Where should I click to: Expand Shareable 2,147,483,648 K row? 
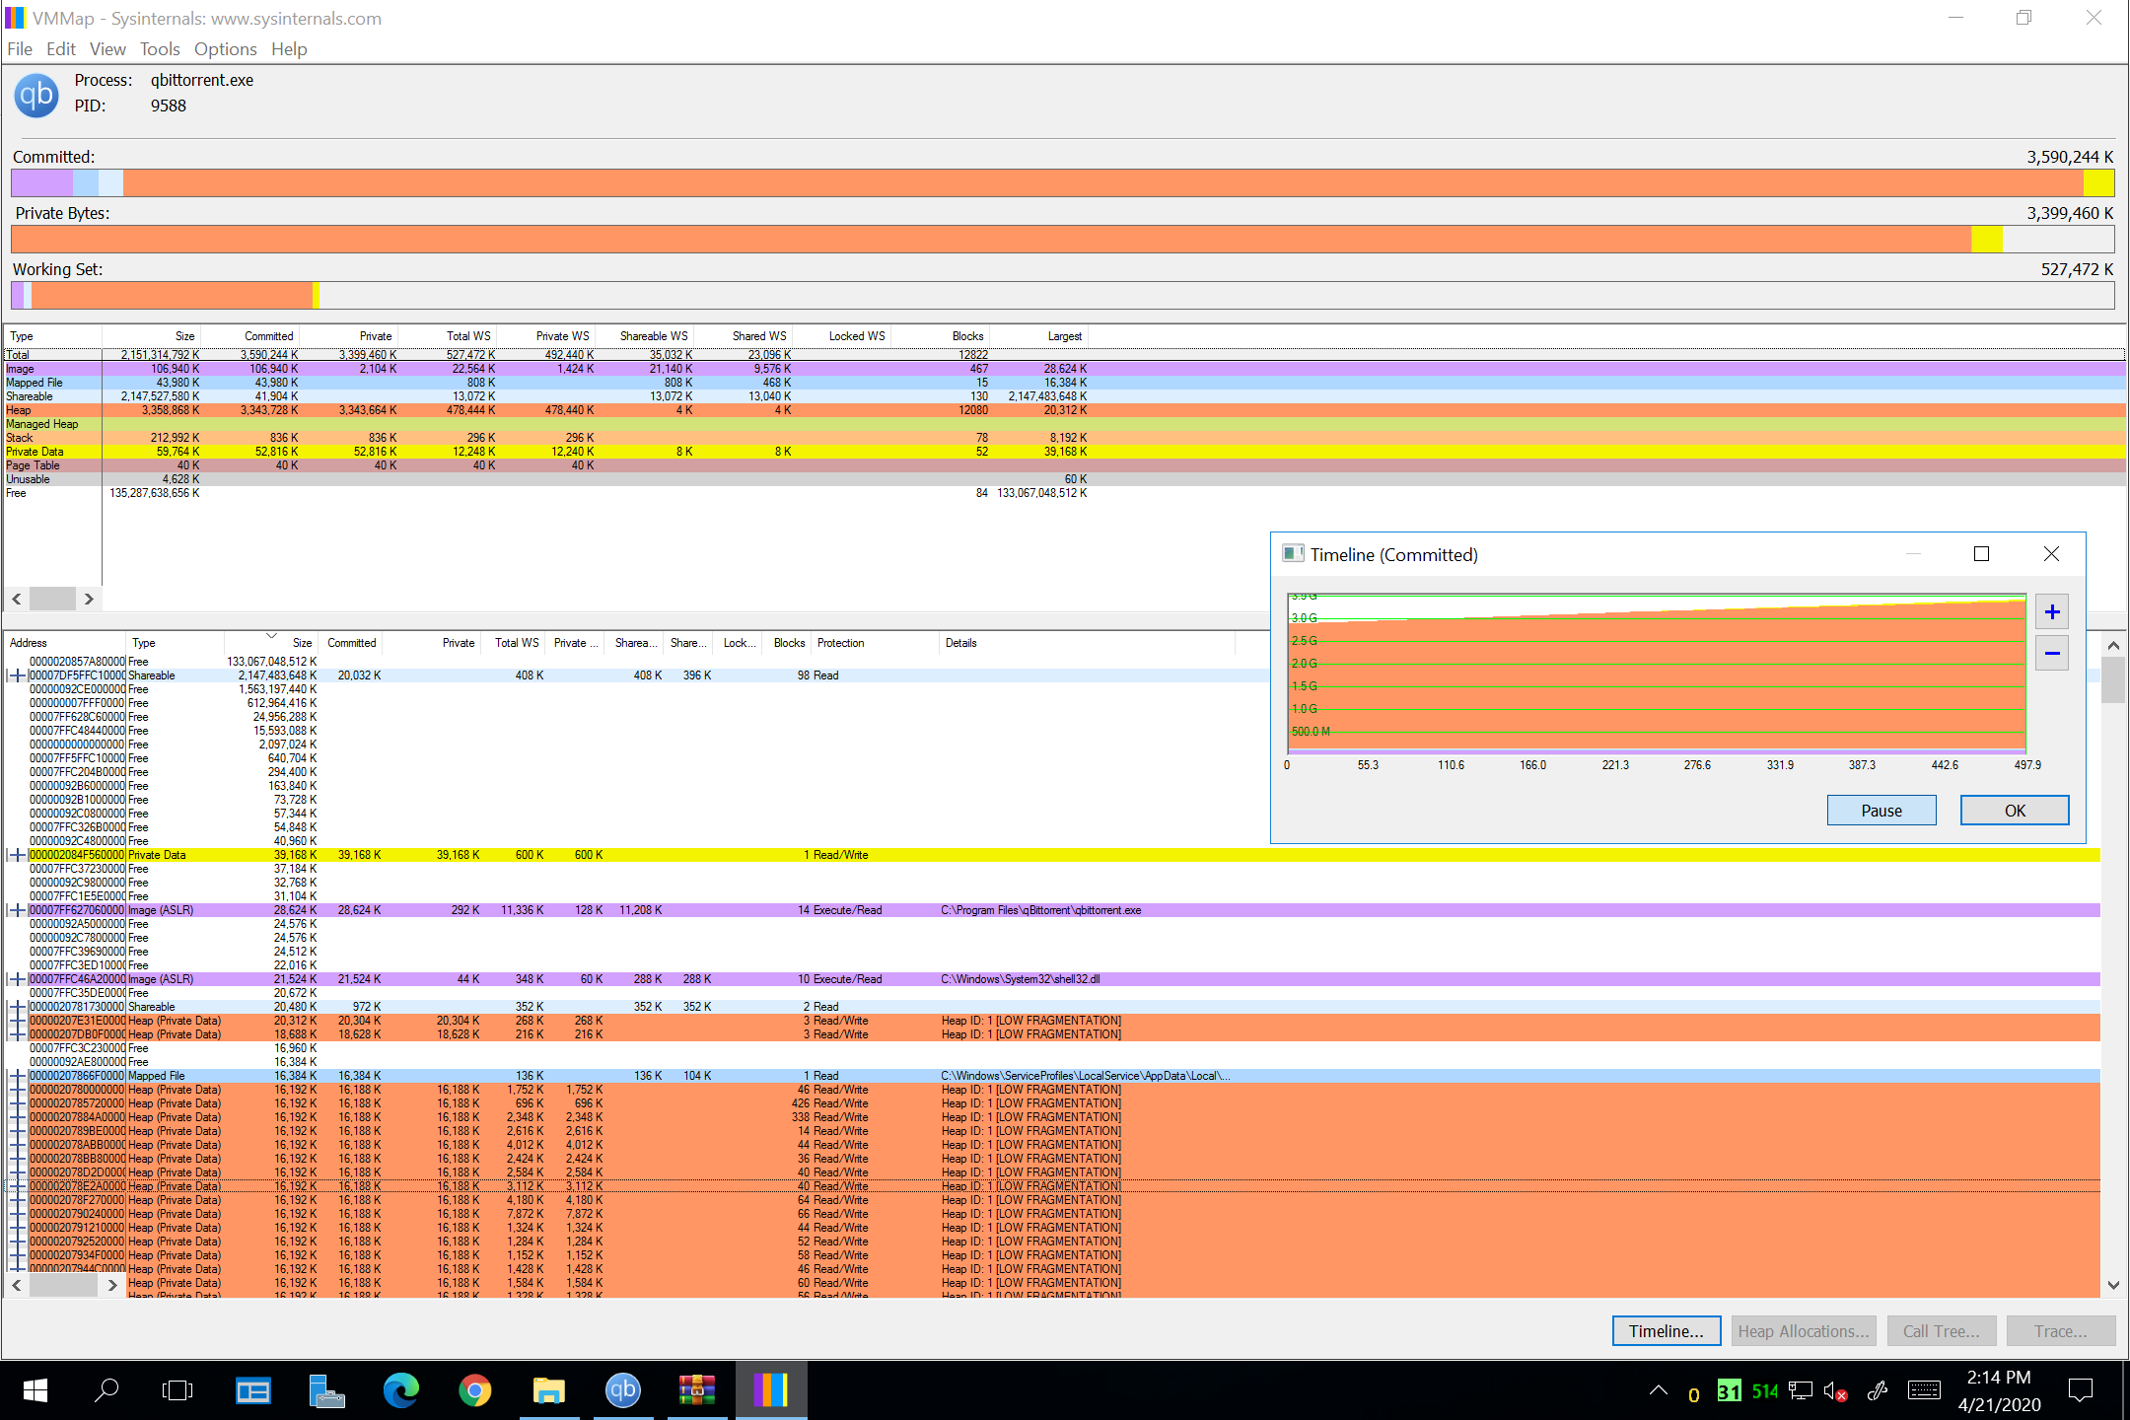(18, 675)
